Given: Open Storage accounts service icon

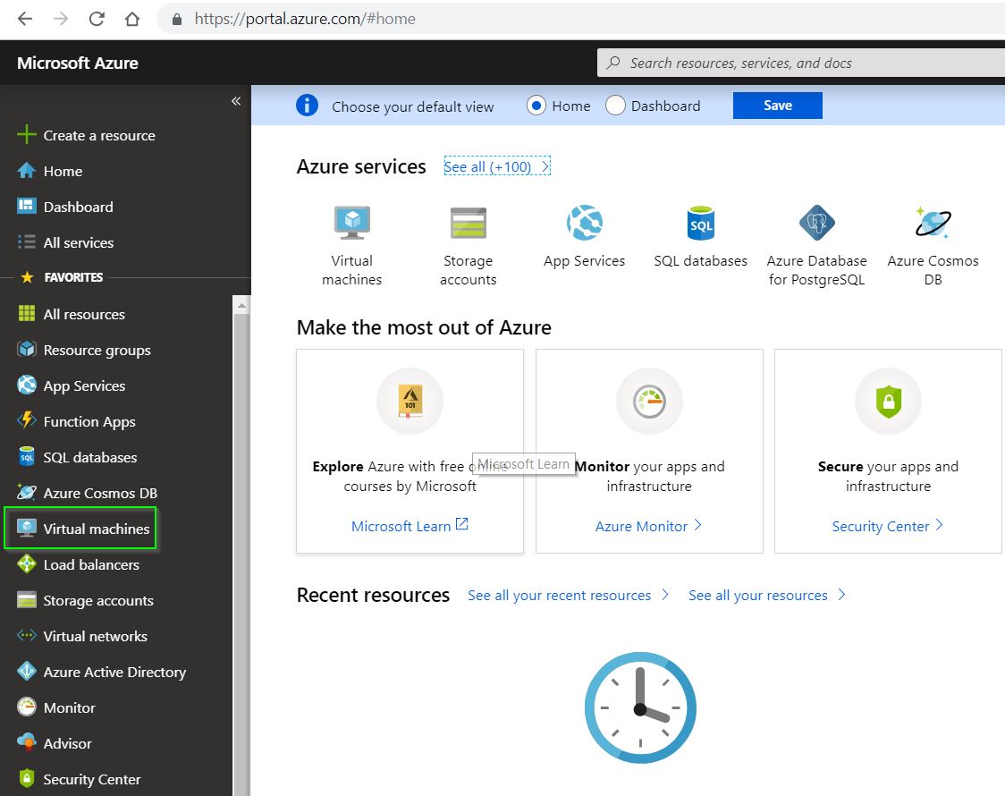Looking at the screenshot, I should pos(468,223).
